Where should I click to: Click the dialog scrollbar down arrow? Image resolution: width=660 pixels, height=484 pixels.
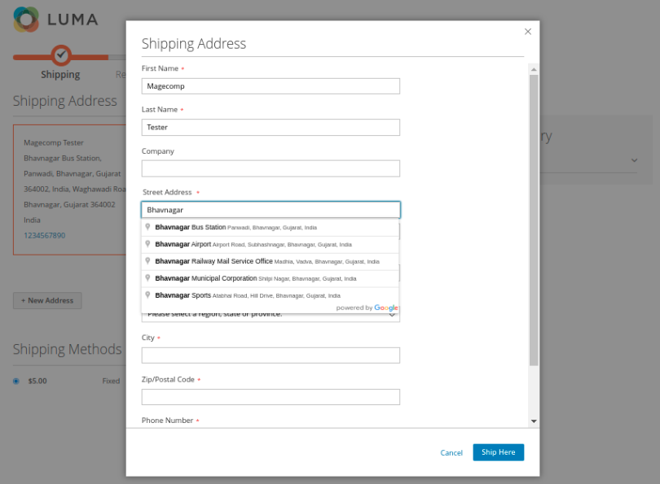[534, 421]
